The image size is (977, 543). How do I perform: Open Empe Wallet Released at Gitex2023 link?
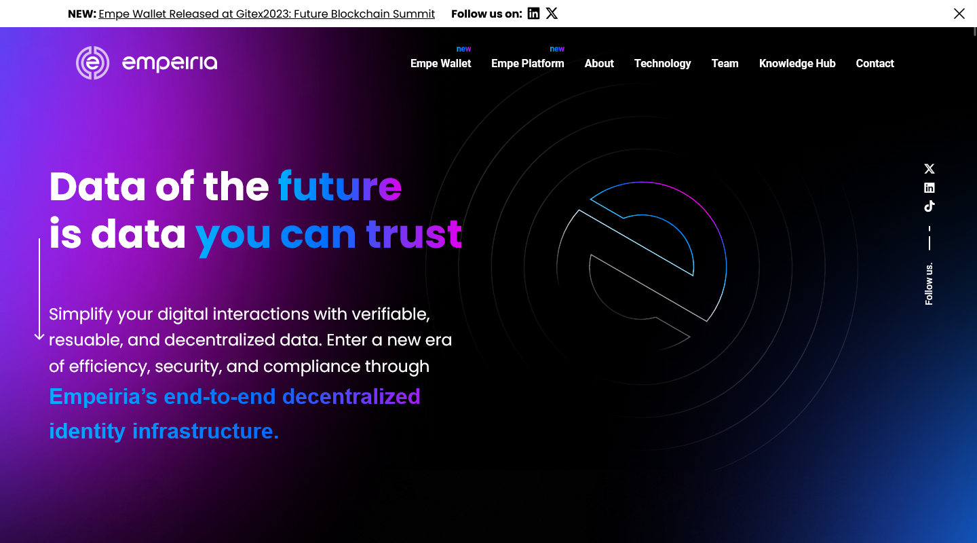click(x=267, y=14)
